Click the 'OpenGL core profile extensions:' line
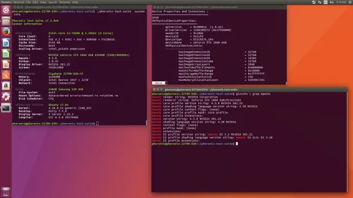The width and height of the screenshot is (353, 198). [177, 116]
